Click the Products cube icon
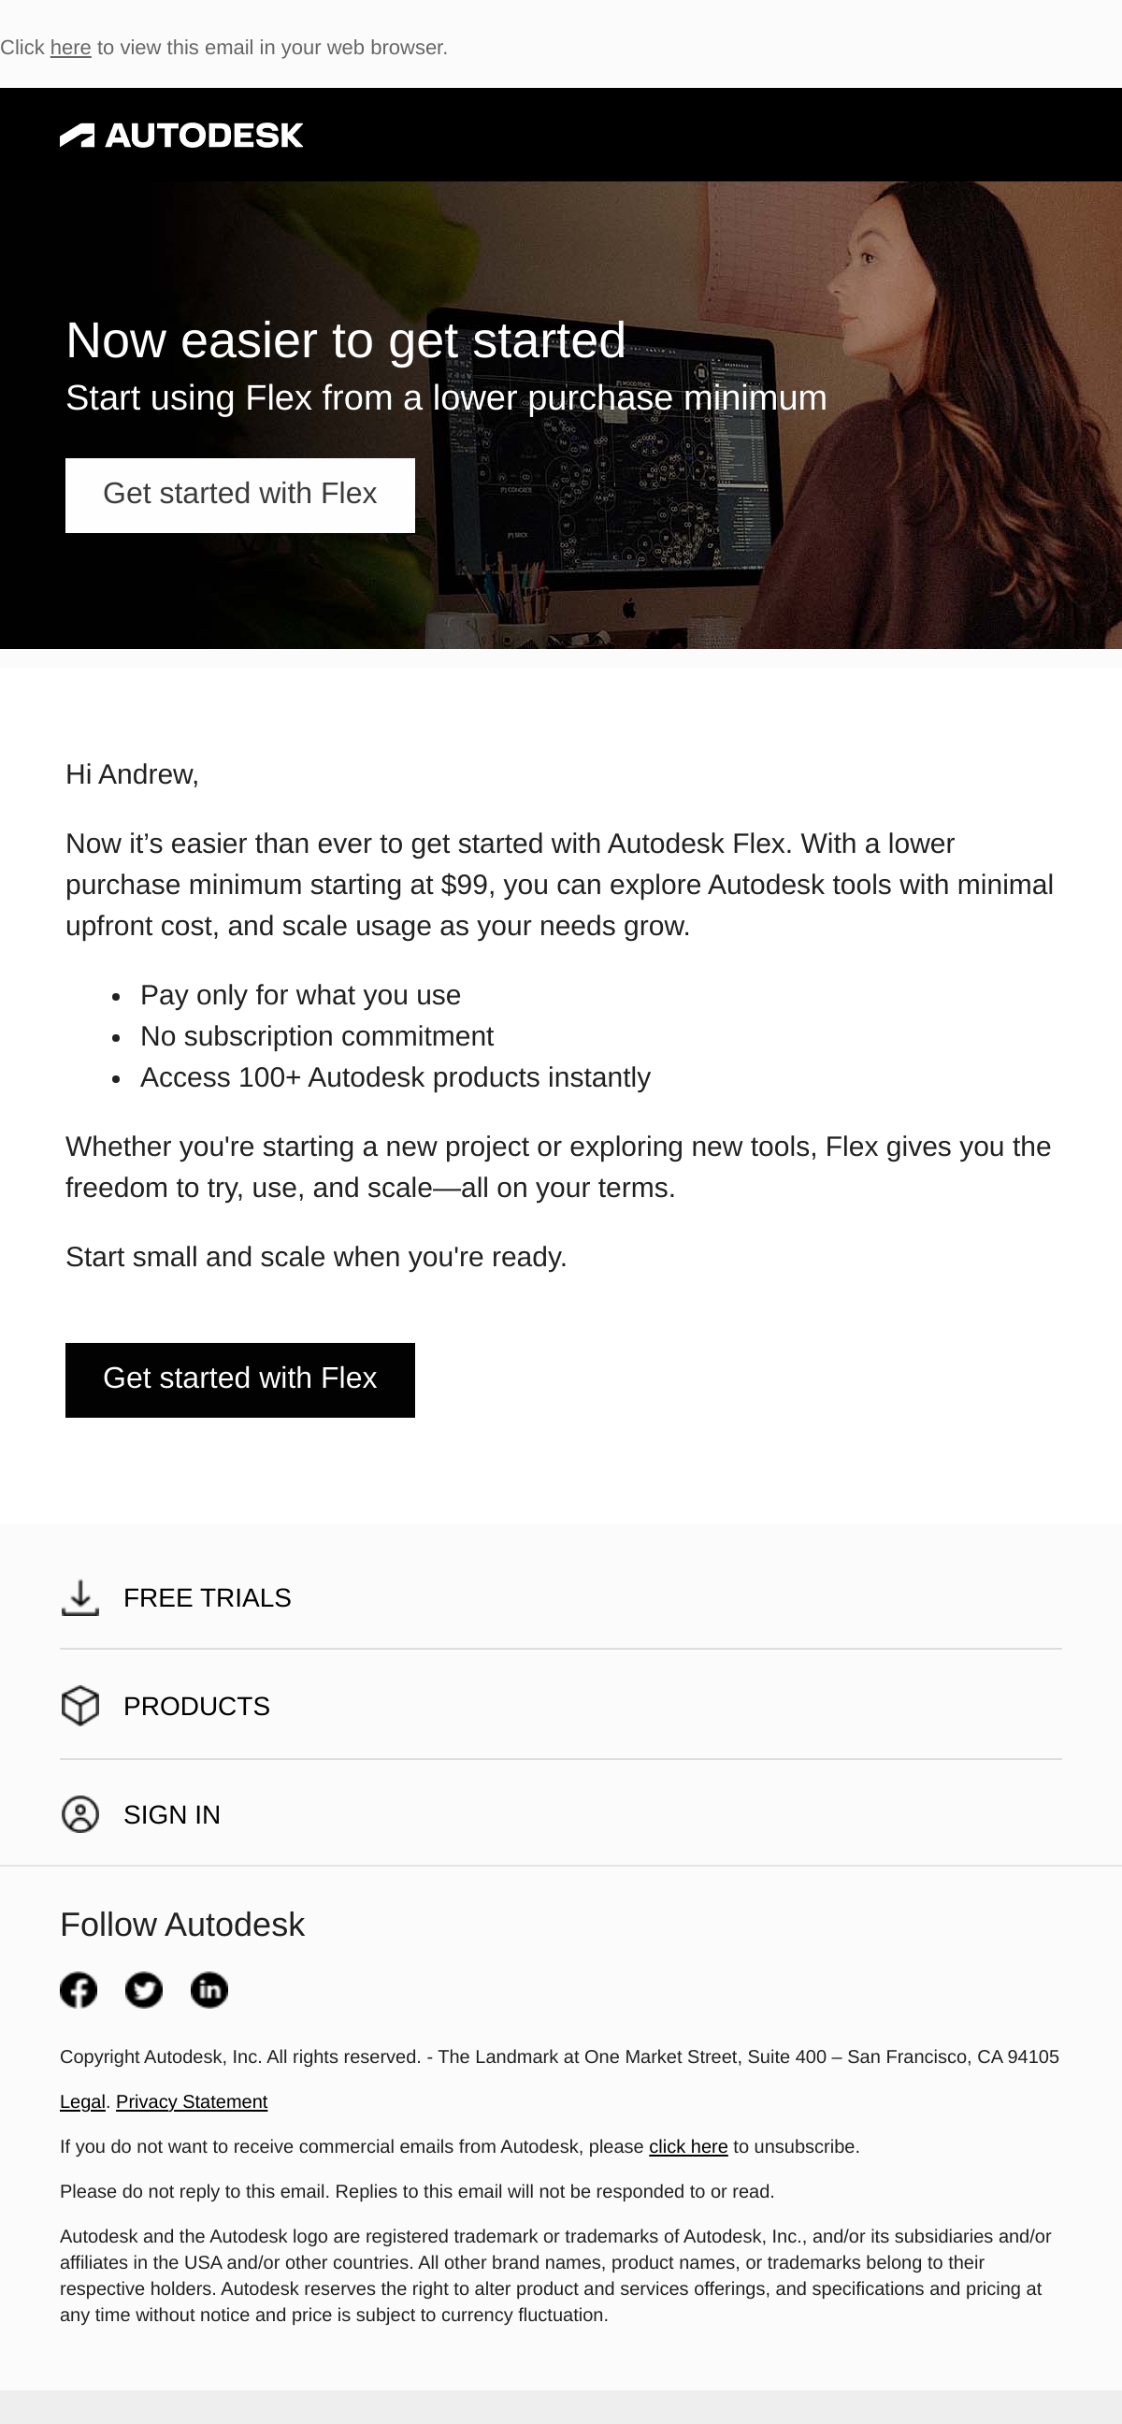This screenshot has height=2424, width=1122. click(79, 1706)
